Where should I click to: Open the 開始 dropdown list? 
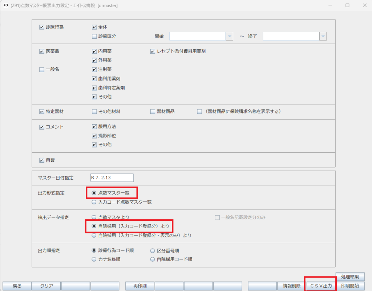tap(229, 36)
